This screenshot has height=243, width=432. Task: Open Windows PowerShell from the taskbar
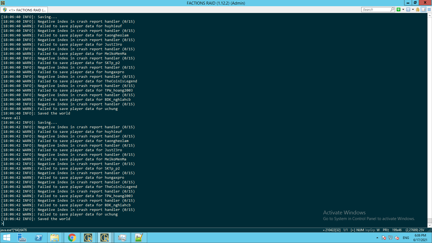38,238
